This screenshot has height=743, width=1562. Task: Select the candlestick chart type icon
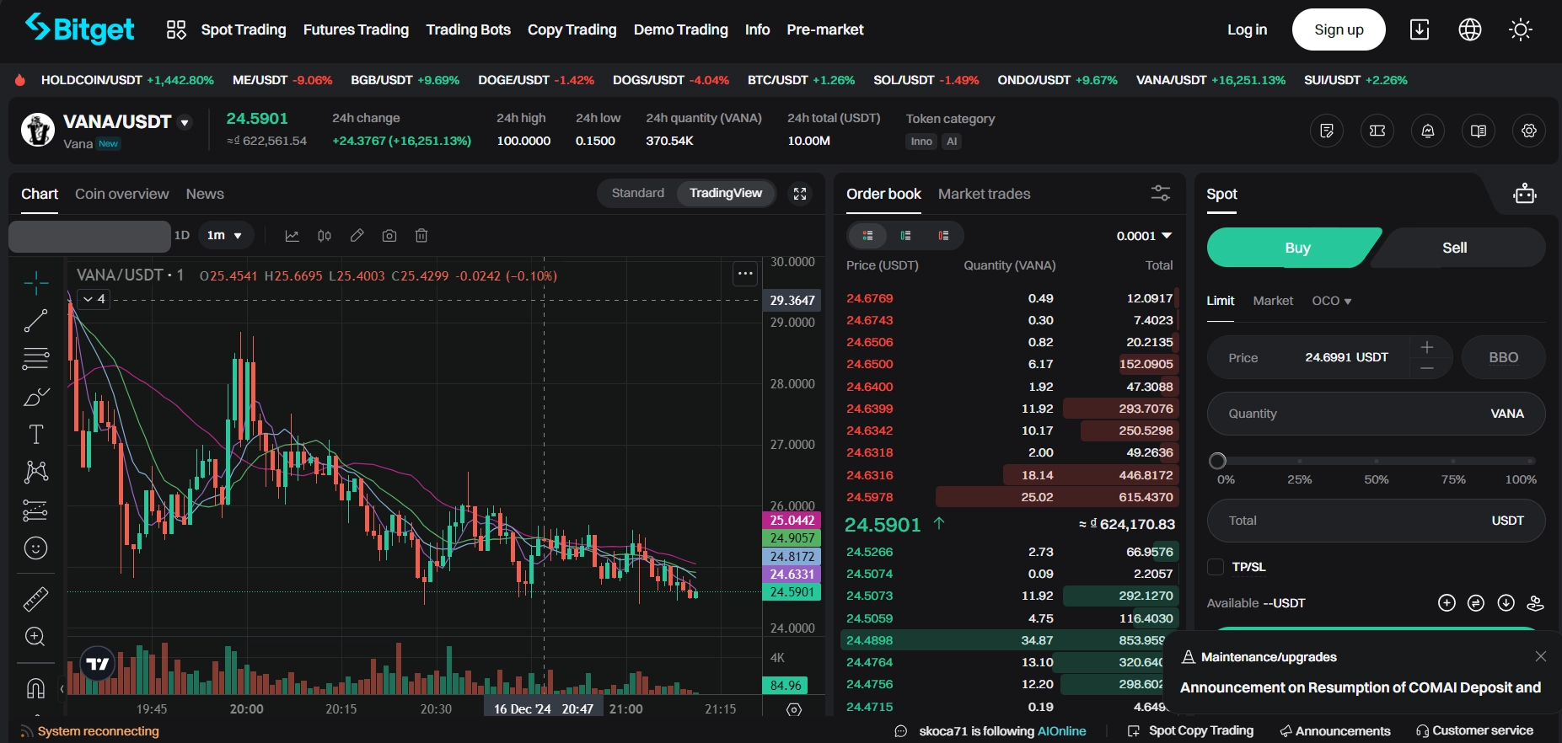tap(325, 236)
